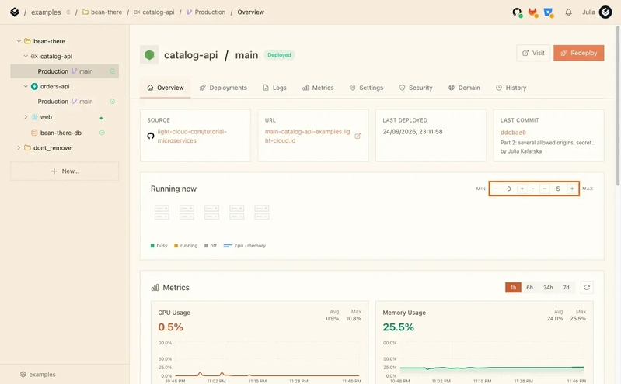Image resolution: width=621 pixels, height=384 pixels.
Task: Click the Visit button
Action: (x=533, y=53)
